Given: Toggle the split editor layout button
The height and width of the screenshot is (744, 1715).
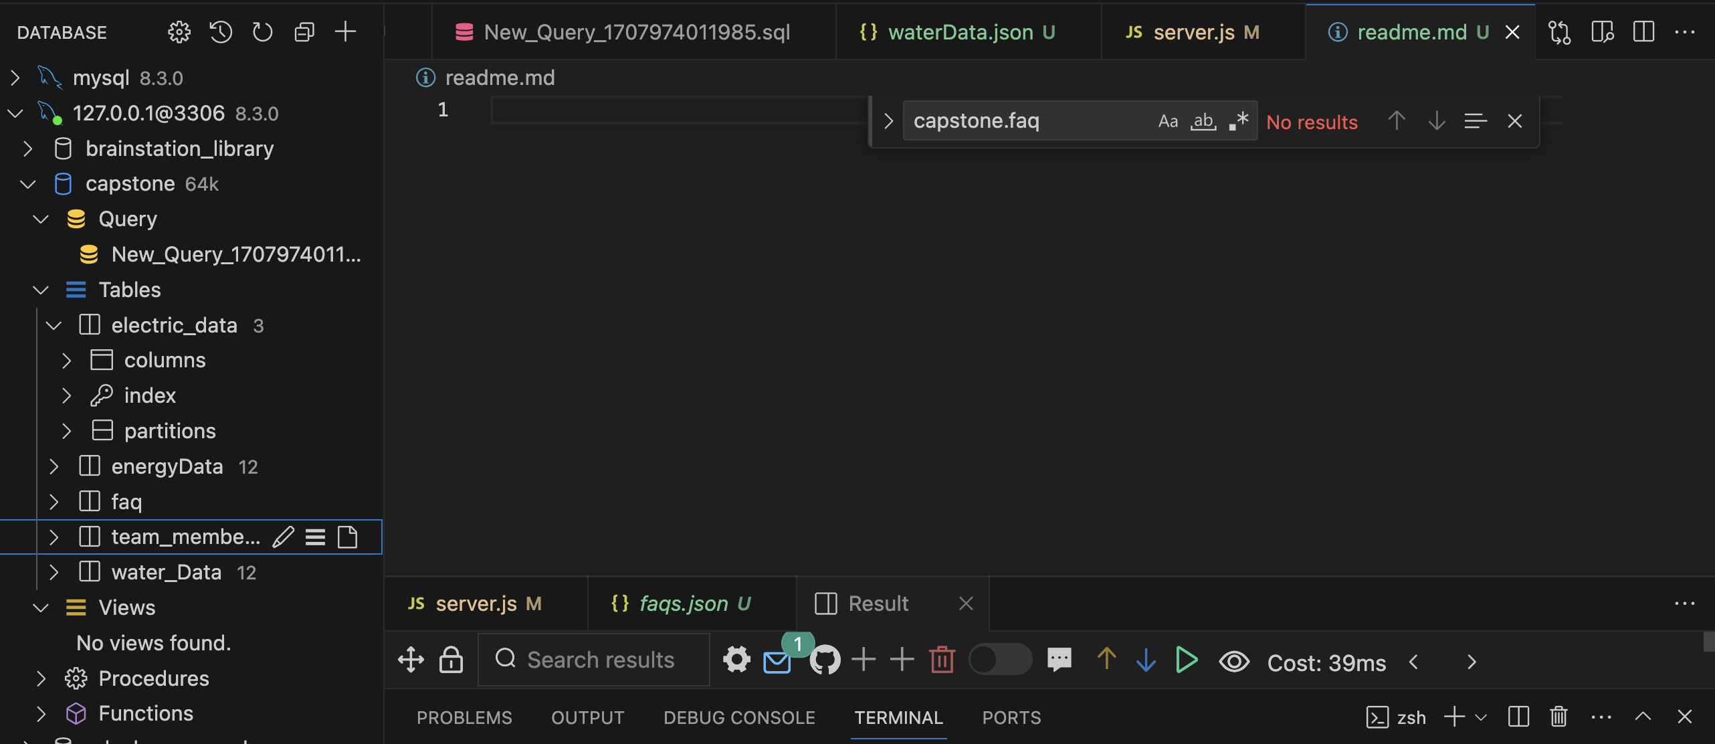Looking at the screenshot, I should 1645,29.
